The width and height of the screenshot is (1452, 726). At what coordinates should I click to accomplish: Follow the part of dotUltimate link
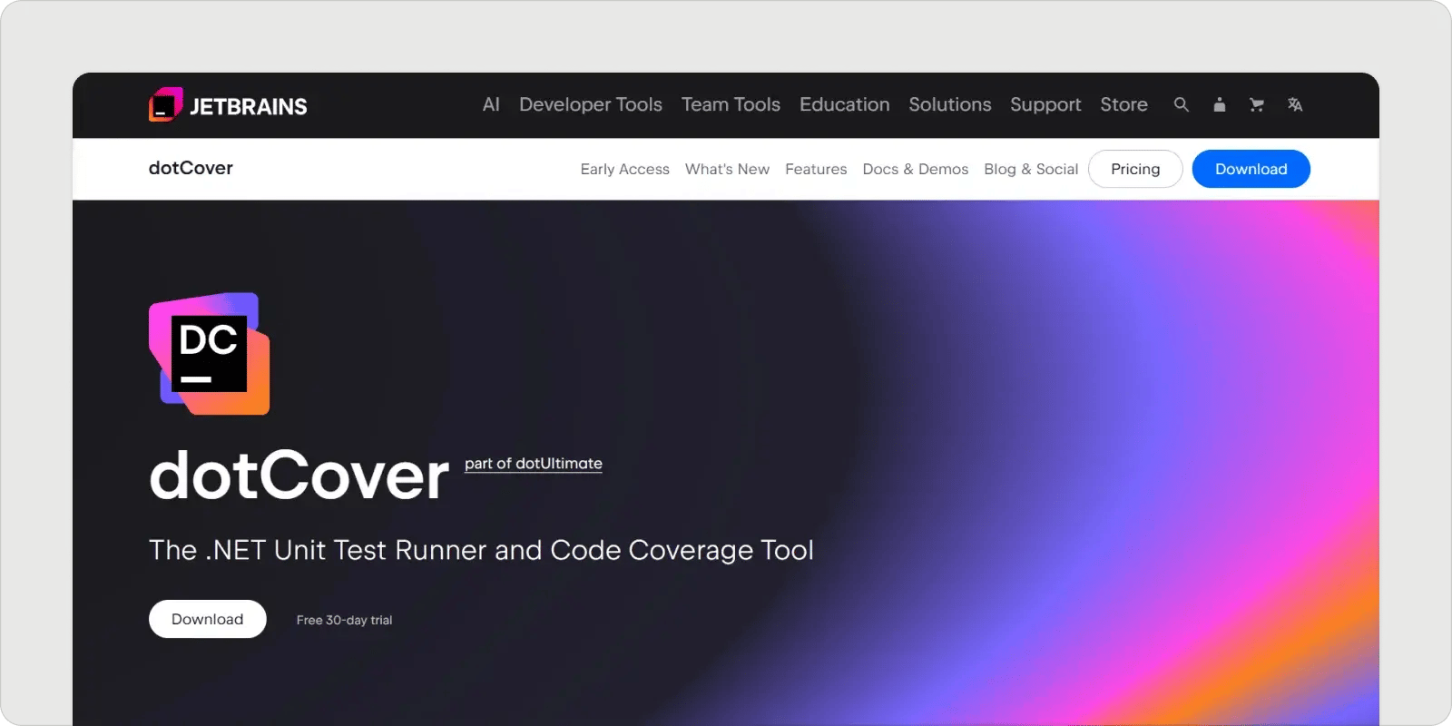(534, 464)
